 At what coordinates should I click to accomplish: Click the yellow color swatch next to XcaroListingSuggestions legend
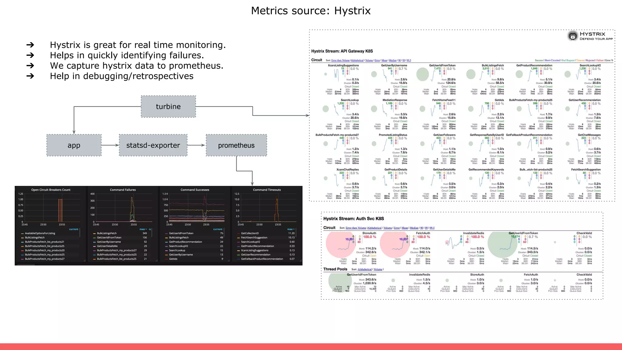click(x=238, y=251)
